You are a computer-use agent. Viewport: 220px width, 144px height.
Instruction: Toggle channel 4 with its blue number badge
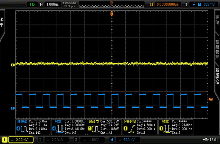tap(112, 140)
